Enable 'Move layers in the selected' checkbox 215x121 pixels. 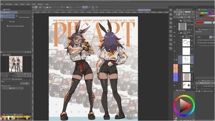pos(198,43)
